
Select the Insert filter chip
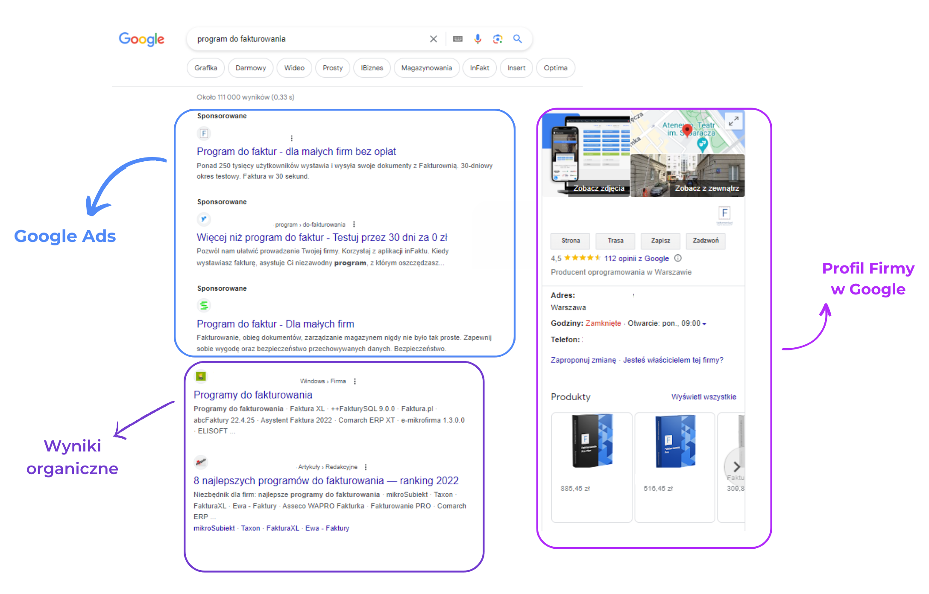click(516, 68)
